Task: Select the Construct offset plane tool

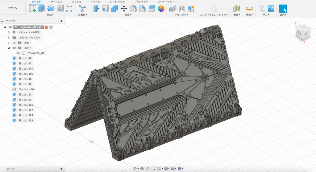Action: tap(237, 9)
